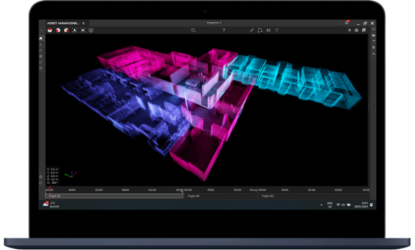Click the fourth left sidebar round icon
415x250 pixels.
tap(41, 56)
